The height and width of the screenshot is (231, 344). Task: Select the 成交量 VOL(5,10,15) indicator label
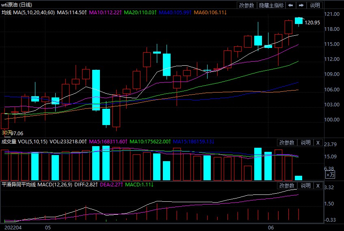pos(24,142)
